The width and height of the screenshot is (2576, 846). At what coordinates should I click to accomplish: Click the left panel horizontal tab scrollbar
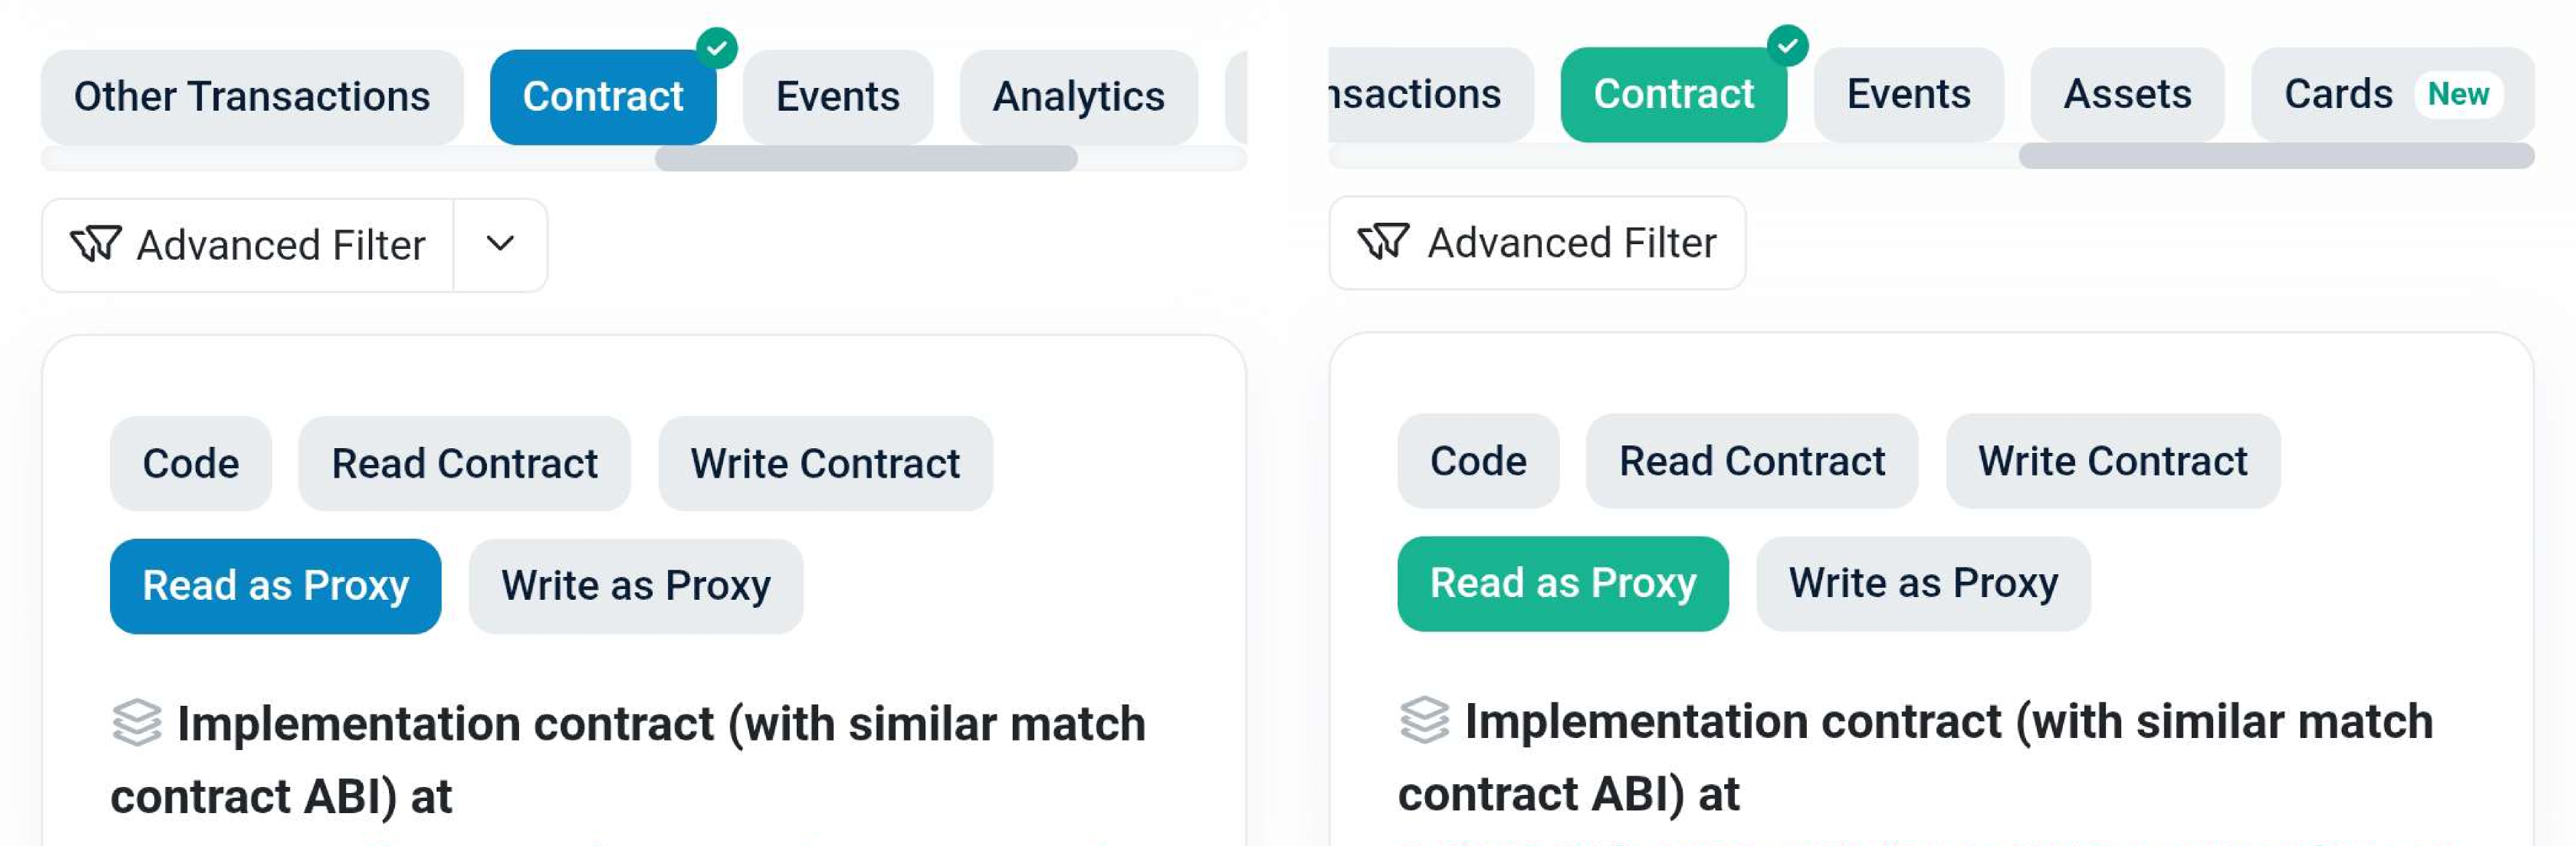pyautogui.click(x=866, y=158)
